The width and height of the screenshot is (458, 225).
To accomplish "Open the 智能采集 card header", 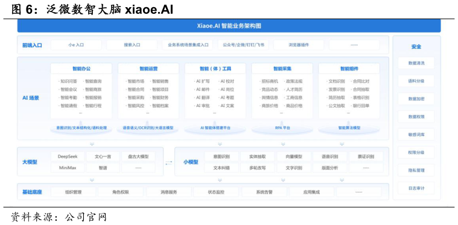I will click(282, 69).
